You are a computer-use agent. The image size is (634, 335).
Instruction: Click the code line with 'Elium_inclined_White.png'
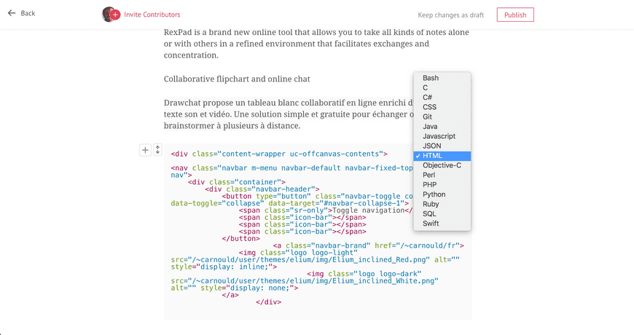[305, 281]
